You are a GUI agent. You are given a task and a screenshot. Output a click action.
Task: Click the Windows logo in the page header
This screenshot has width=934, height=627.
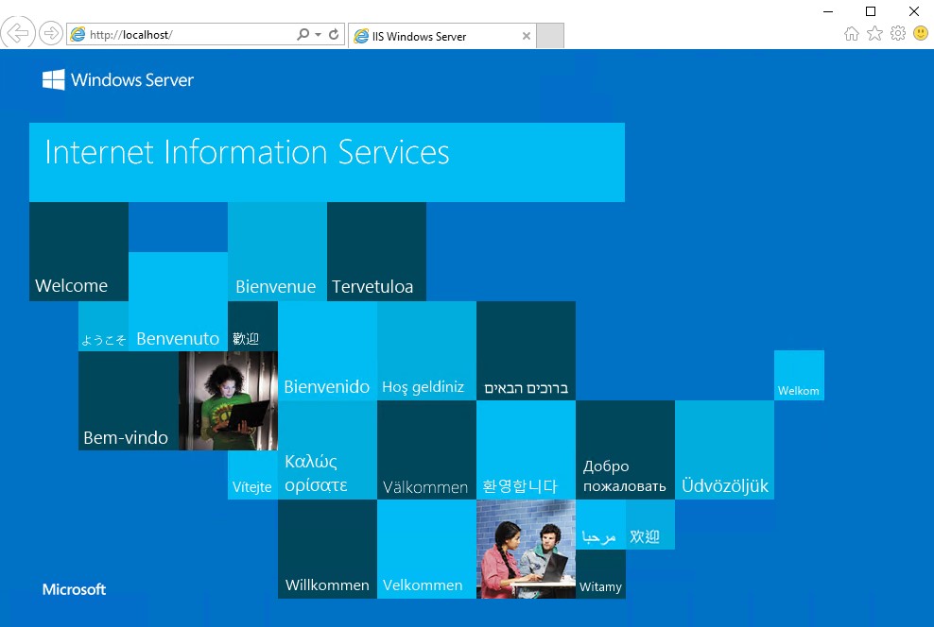click(53, 79)
